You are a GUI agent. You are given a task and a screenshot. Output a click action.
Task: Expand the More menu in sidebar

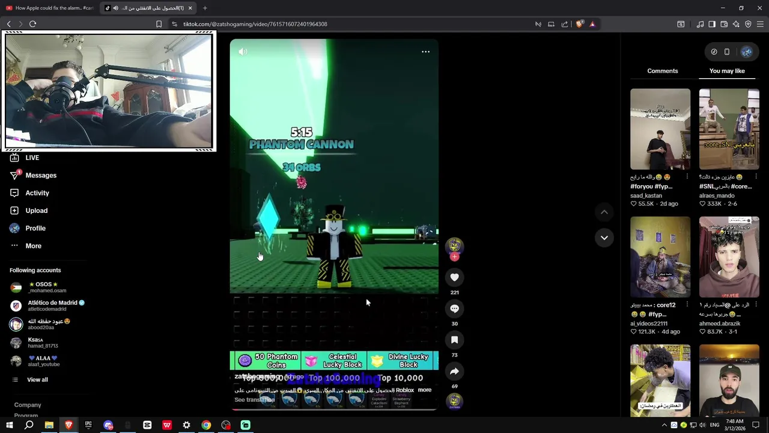pos(26,246)
